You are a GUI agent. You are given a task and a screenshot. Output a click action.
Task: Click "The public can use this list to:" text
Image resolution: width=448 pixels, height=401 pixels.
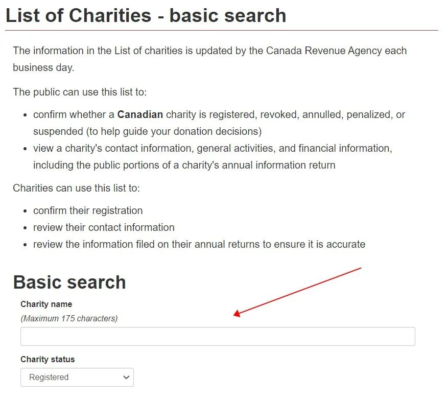[x=80, y=92]
